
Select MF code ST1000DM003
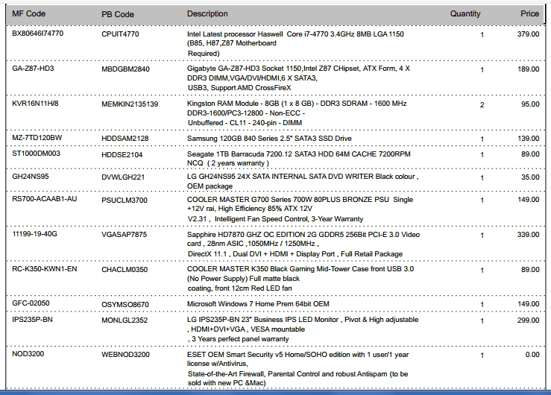click(37, 154)
